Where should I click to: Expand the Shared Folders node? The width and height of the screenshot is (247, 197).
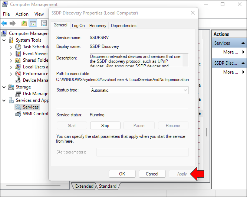[11, 61]
